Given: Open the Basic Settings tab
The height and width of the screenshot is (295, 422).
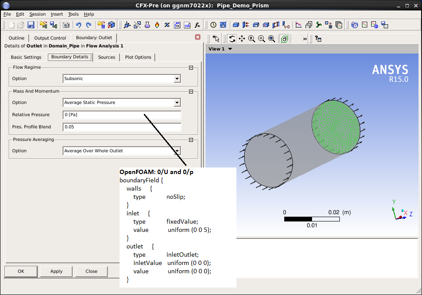Looking at the screenshot, I should click(26, 57).
